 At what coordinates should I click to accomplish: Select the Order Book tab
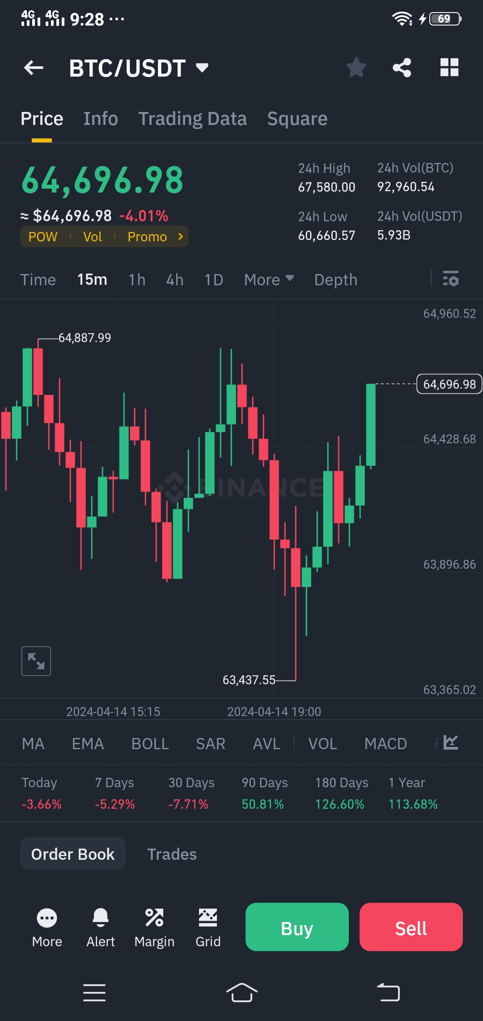[x=73, y=854]
